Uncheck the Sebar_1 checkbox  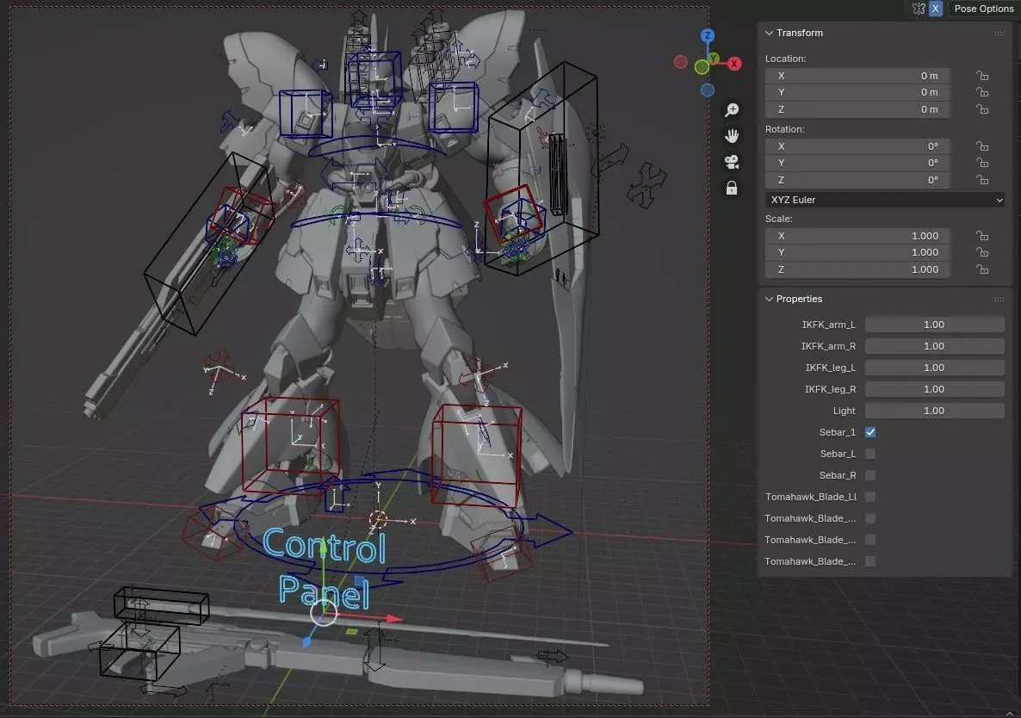click(x=870, y=432)
